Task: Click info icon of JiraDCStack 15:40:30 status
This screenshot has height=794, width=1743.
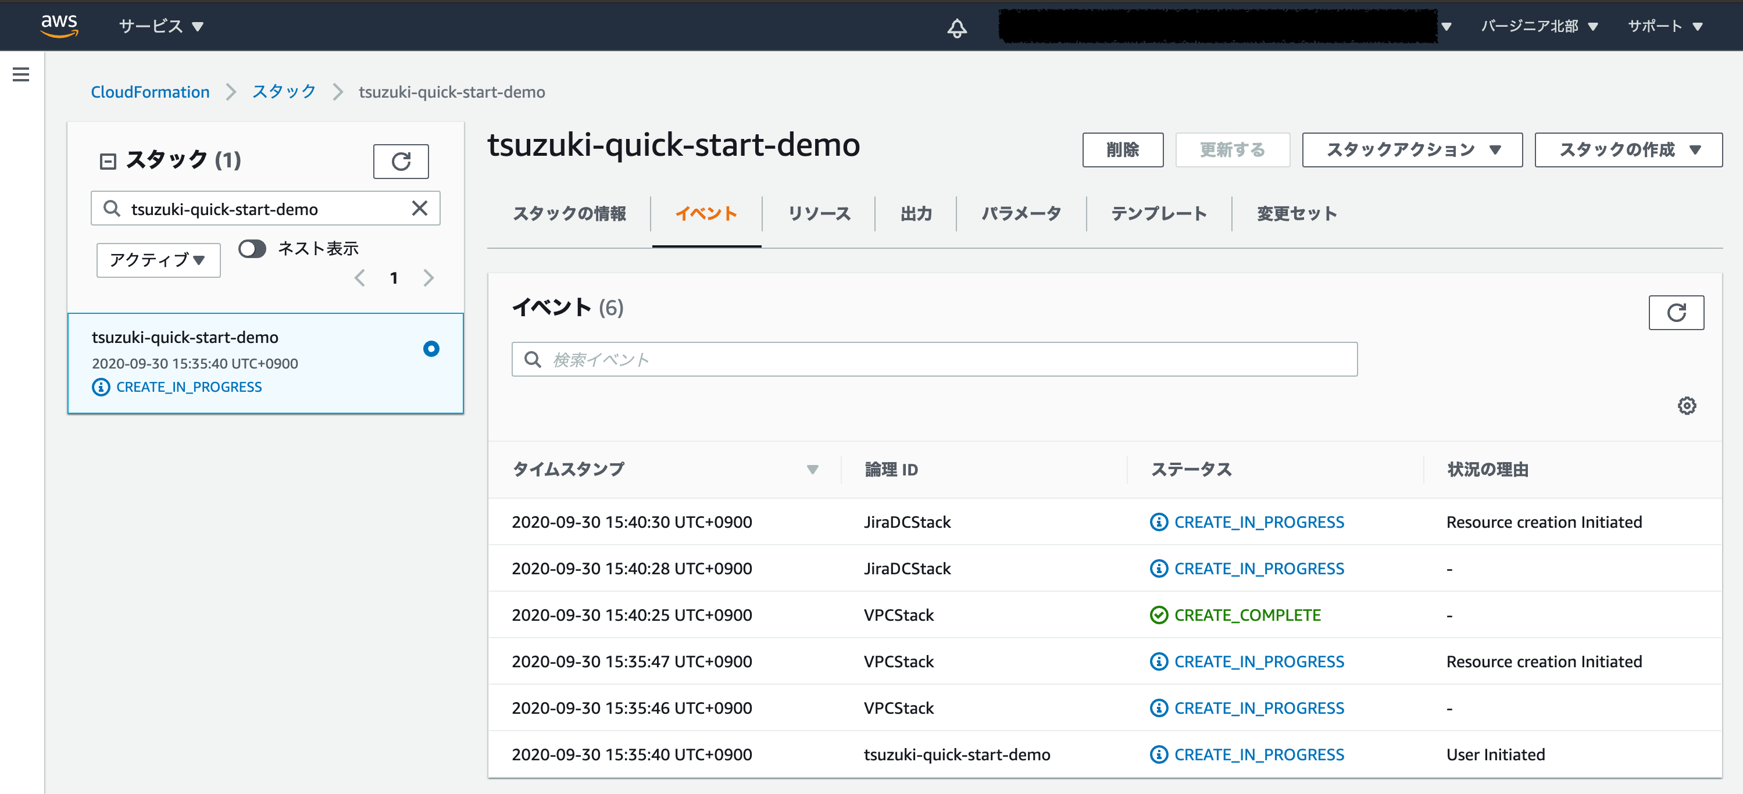Action: coord(1158,522)
